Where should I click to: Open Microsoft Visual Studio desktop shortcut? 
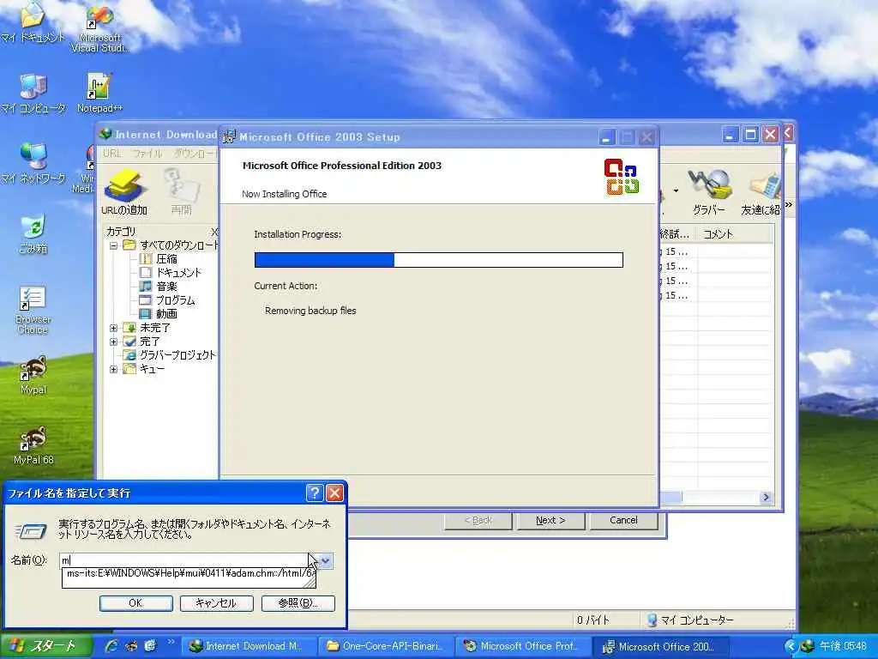pyautogui.click(x=99, y=29)
